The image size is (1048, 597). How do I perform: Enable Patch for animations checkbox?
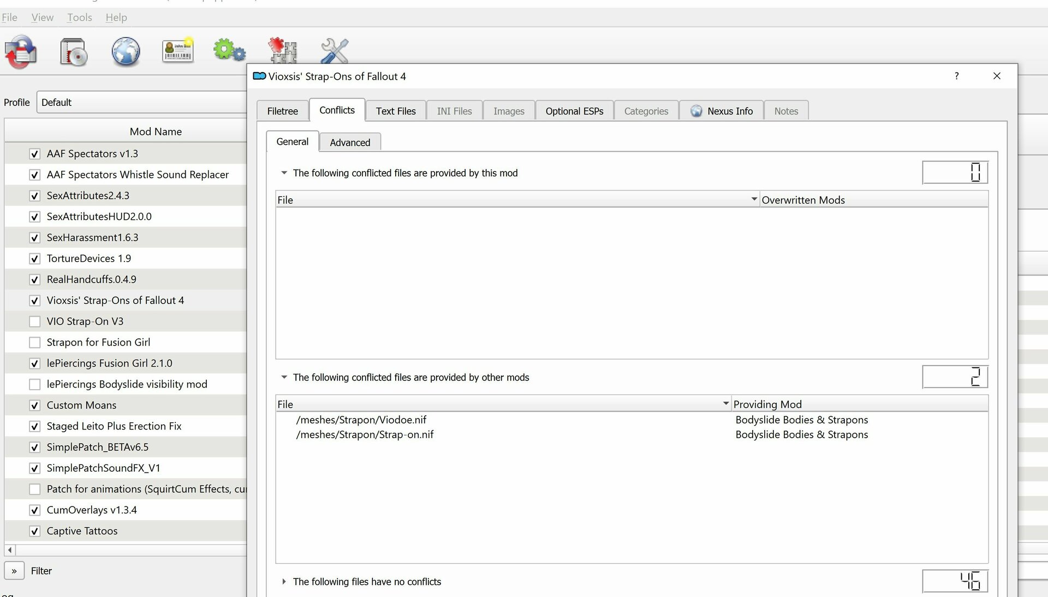point(34,489)
